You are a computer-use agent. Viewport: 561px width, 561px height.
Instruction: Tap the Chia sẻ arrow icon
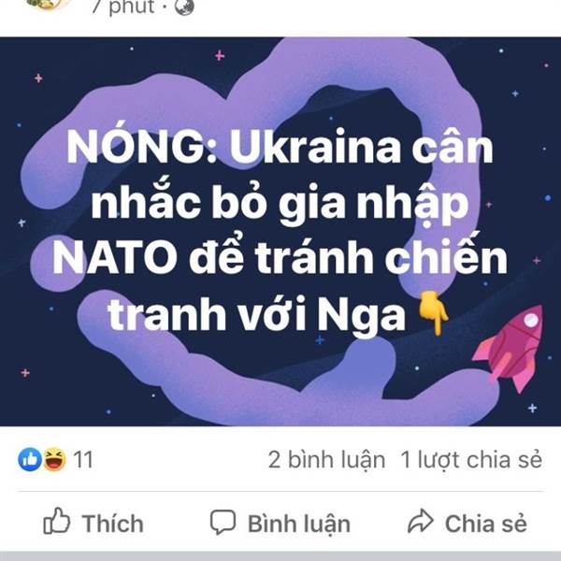pyautogui.click(x=421, y=521)
